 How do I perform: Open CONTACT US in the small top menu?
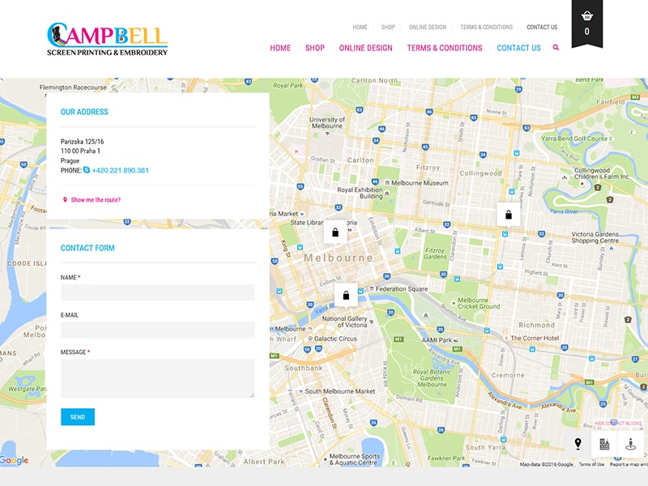[x=542, y=28]
